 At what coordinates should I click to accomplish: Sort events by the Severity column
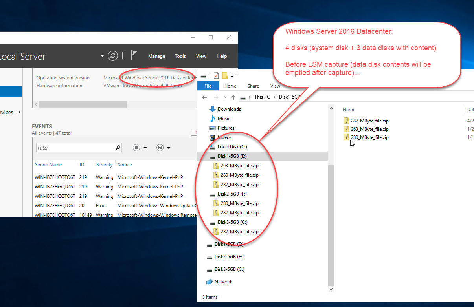click(x=104, y=165)
